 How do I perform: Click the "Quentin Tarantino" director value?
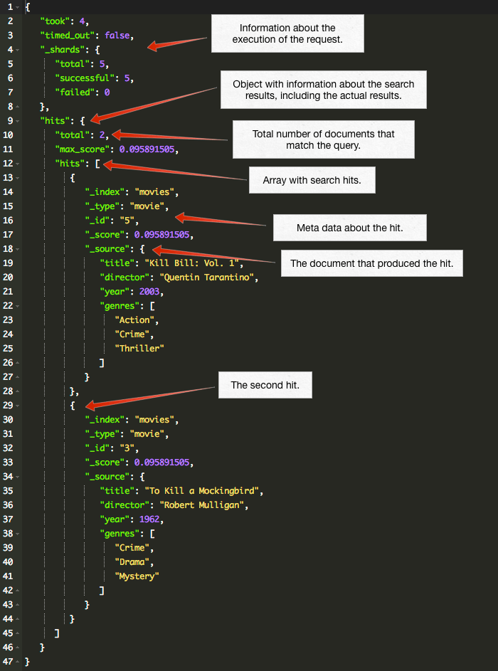pos(208,278)
